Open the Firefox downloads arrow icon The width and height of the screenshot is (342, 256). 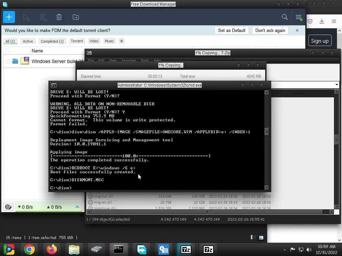pos(322,21)
